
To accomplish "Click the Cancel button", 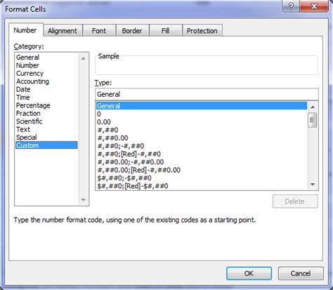I will pyautogui.click(x=301, y=273).
